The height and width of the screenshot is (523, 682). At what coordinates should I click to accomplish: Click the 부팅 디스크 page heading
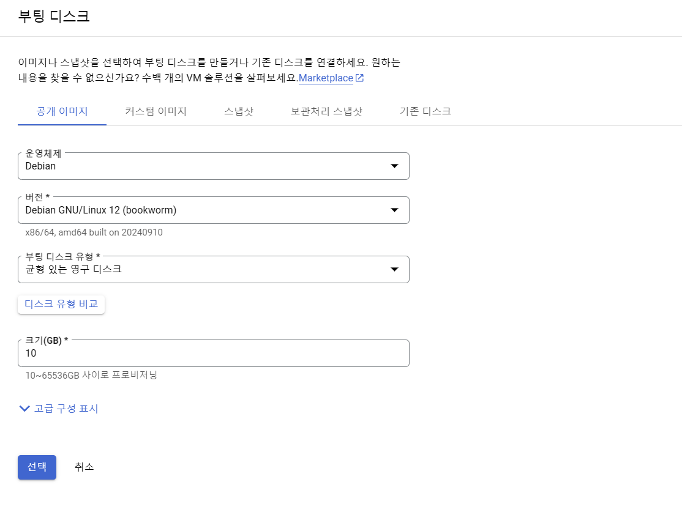(x=54, y=17)
